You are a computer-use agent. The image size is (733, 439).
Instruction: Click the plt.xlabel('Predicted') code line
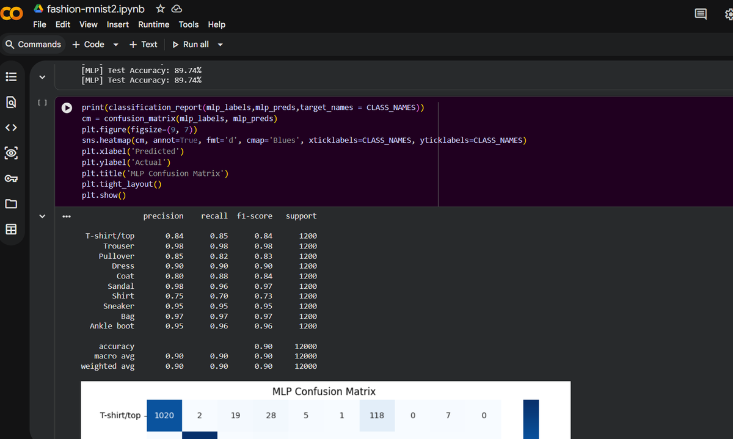(133, 151)
